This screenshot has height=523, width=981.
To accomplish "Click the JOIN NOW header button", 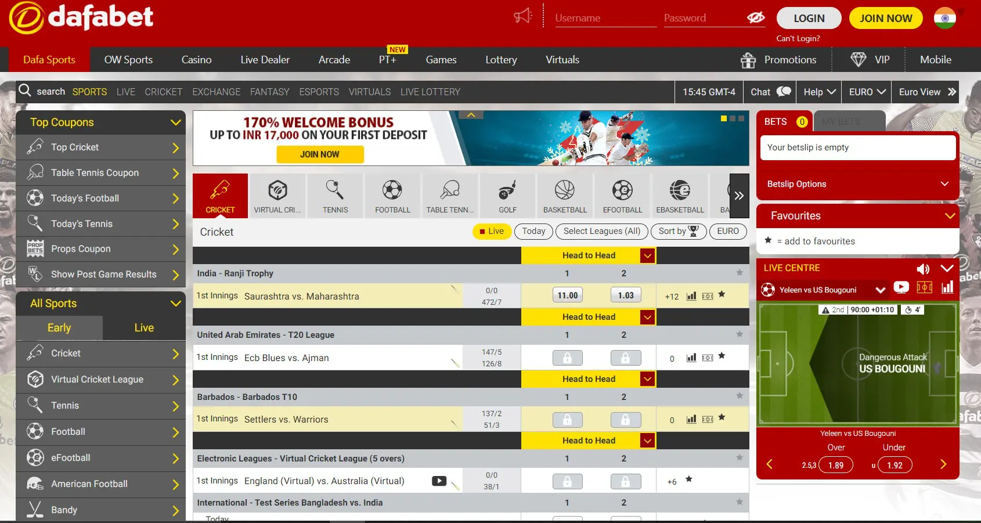I will click(886, 19).
